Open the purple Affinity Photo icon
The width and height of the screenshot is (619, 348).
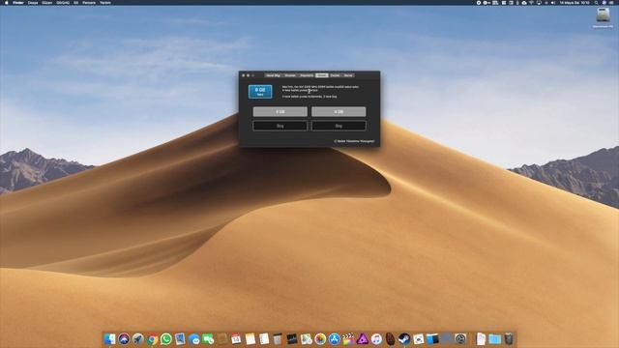pyautogui.click(x=362, y=339)
